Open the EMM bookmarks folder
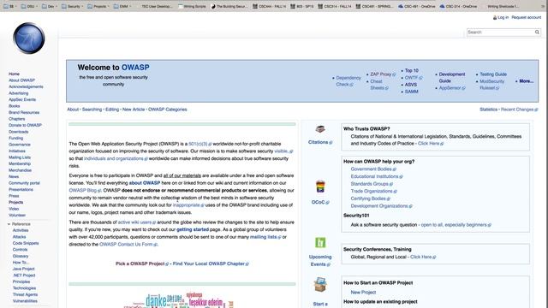The width and height of the screenshot is (548, 308). (x=122, y=6)
